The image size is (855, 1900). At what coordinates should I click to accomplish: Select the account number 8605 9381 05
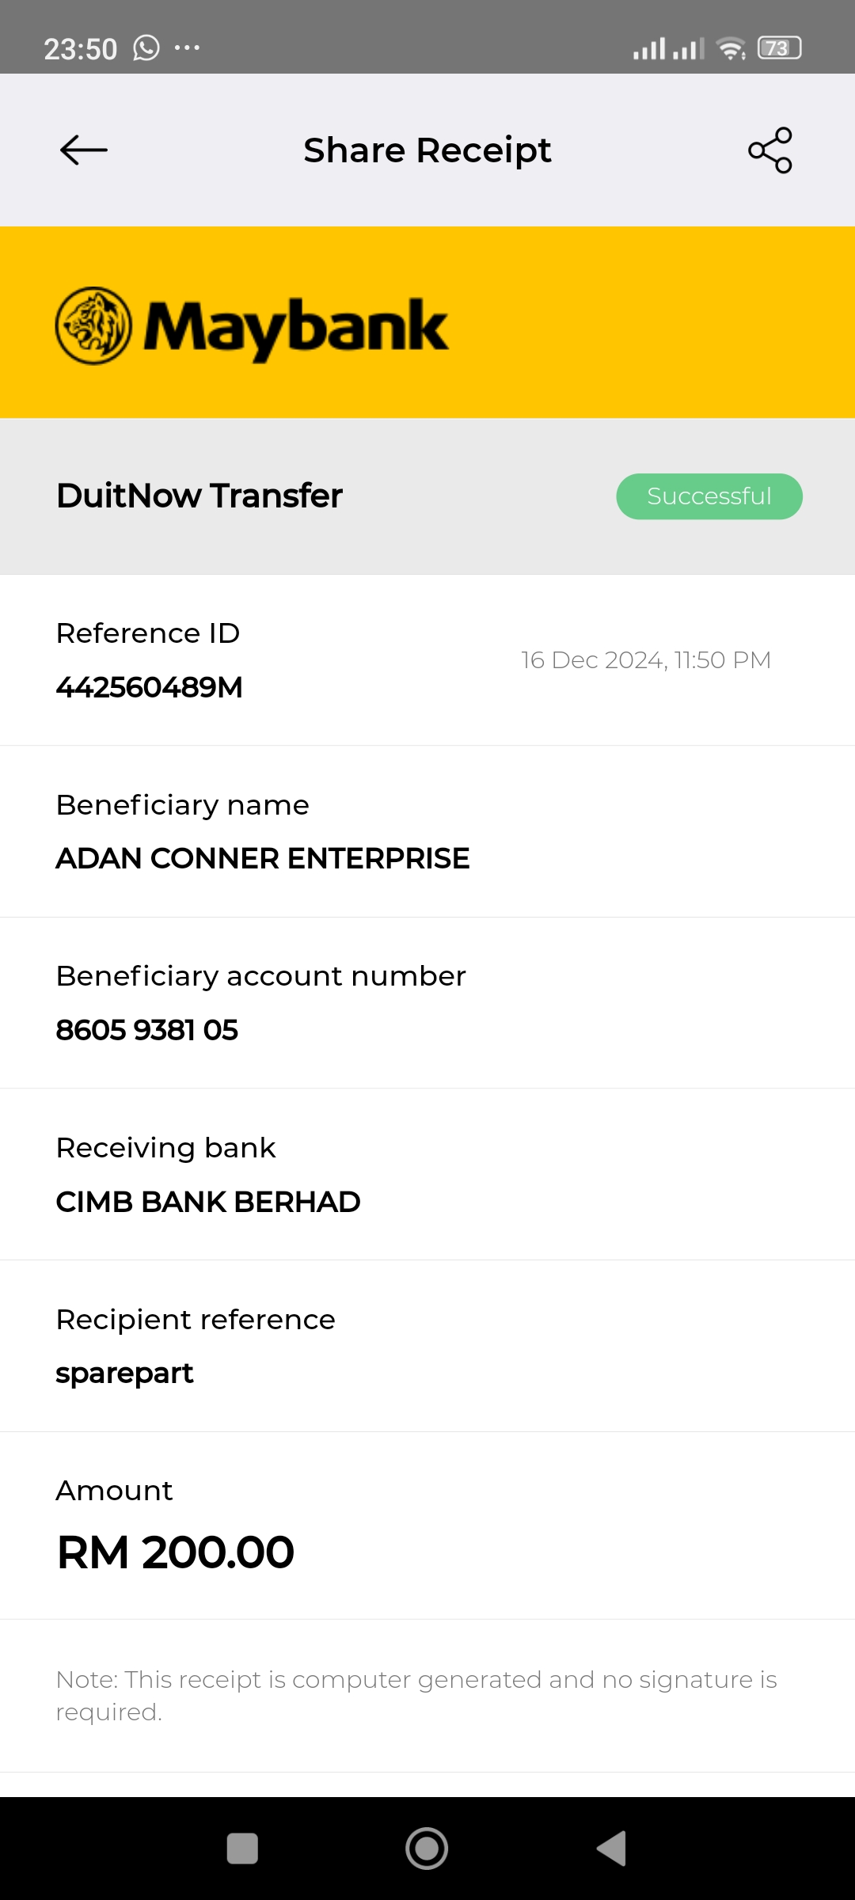(x=147, y=1030)
